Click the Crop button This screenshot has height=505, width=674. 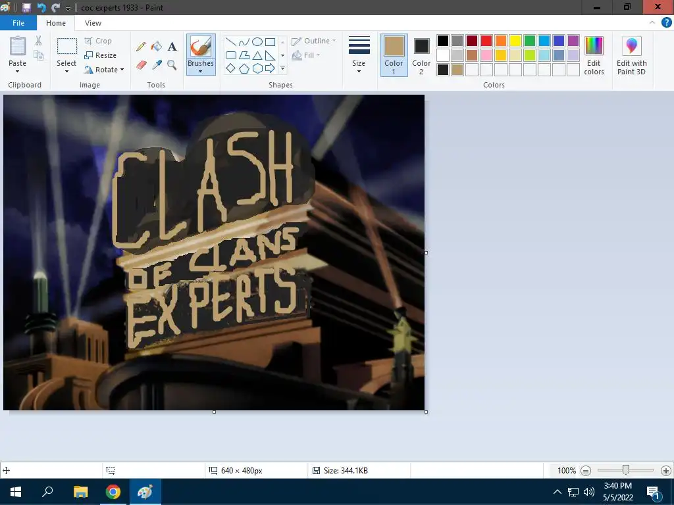point(99,41)
